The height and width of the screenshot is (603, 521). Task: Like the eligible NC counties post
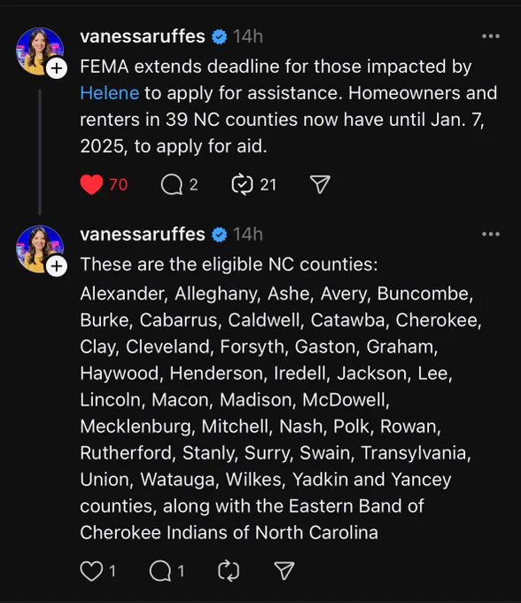point(91,571)
